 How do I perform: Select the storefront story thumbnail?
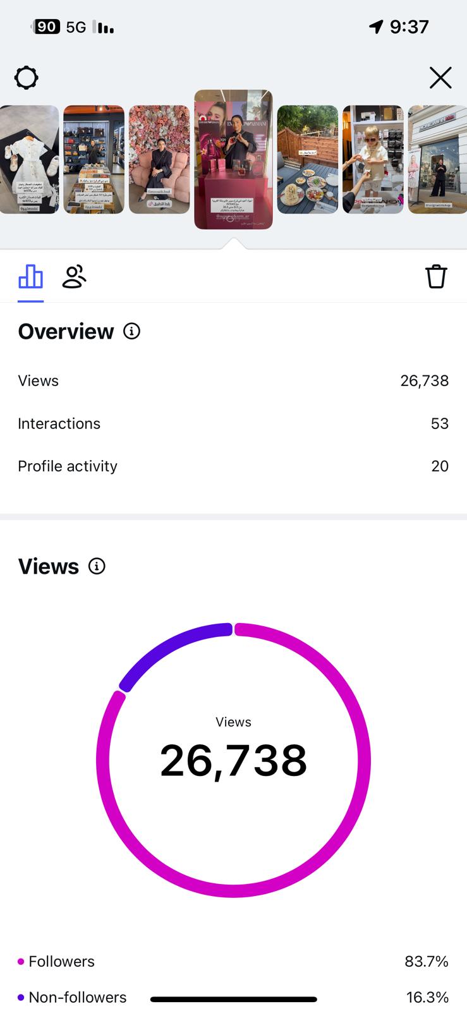coord(437,159)
